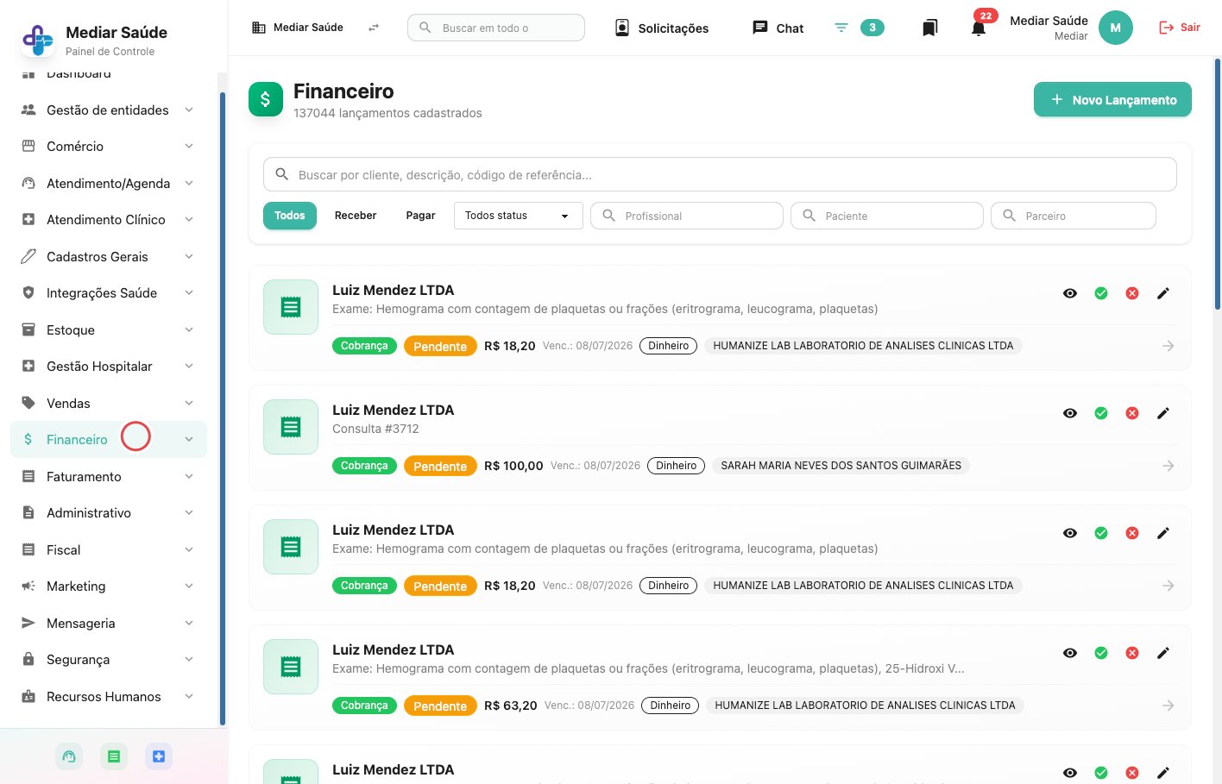Confirm the R$ 63,20 entry green check
The width and height of the screenshot is (1222, 784).
point(1101,653)
